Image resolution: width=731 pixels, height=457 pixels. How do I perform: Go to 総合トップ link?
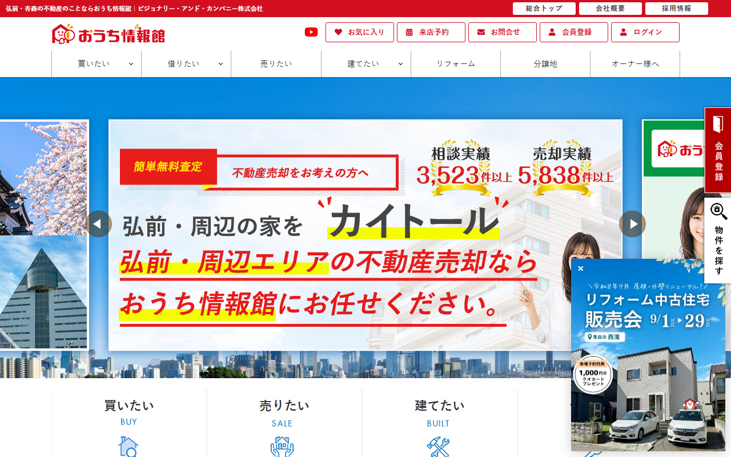tap(544, 9)
